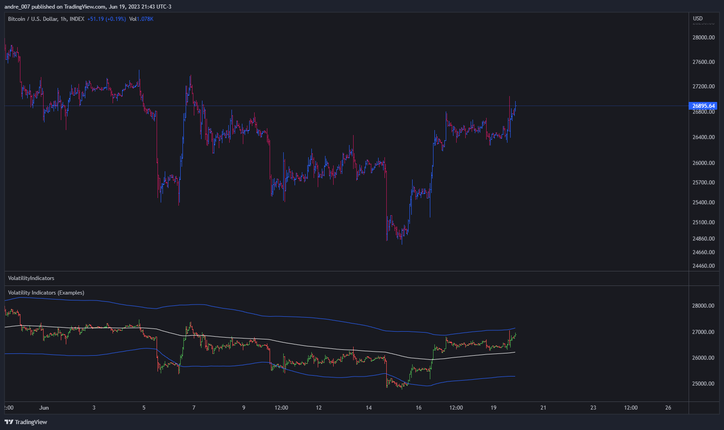Click the Vol 1.078K volume readout
This screenshot has width=724, height=430.
tap(141, 19)
